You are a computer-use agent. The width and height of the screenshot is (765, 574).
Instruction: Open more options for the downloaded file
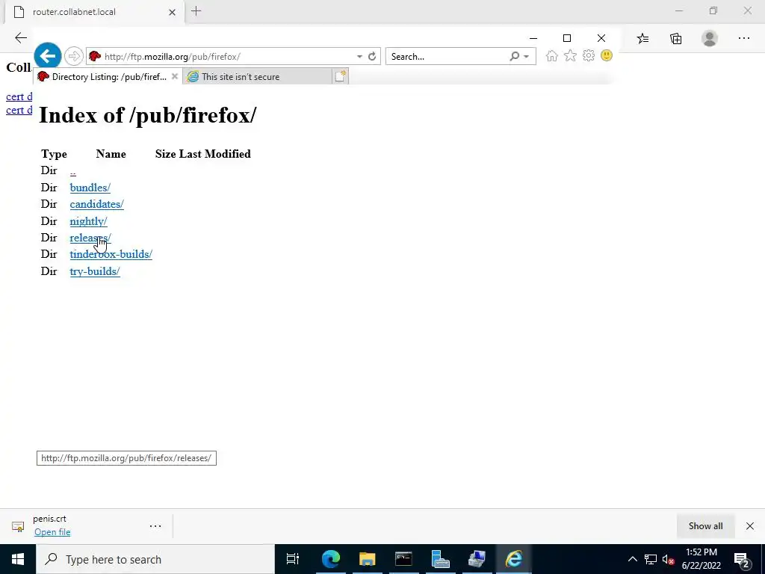155,525
